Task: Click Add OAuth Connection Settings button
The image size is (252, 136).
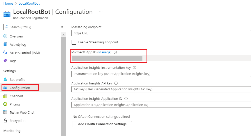Action: 102,124
